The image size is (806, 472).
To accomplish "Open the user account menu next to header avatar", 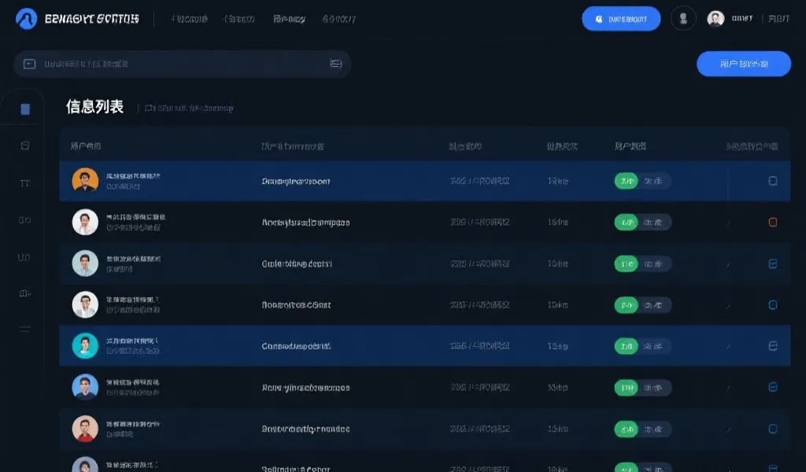I will [x=742, y=19].
